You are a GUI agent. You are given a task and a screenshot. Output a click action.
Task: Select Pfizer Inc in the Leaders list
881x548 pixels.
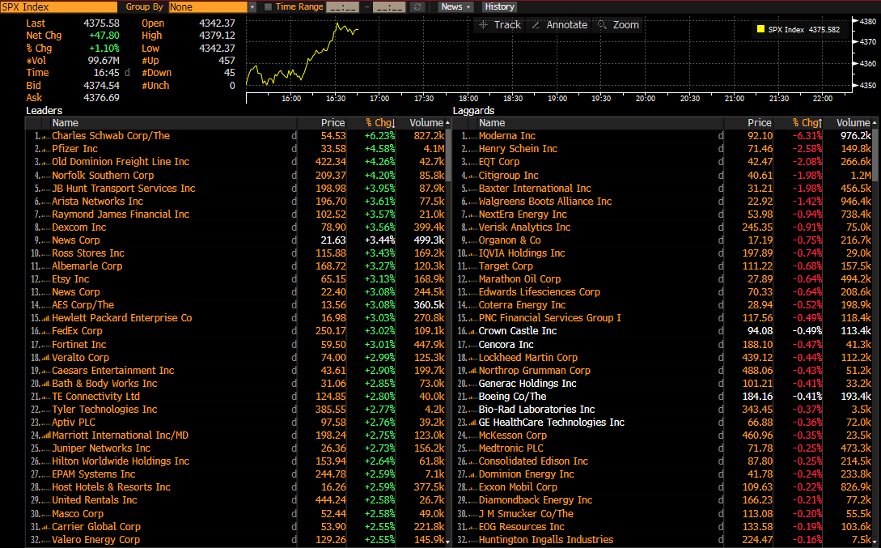(x=74, y=149)
